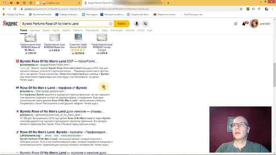Reload the page with the refresh icon
Screen dimensions: 276x155
point(15,9)
